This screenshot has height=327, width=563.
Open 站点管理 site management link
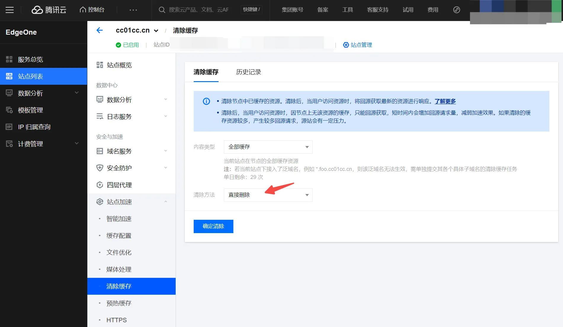361,45
